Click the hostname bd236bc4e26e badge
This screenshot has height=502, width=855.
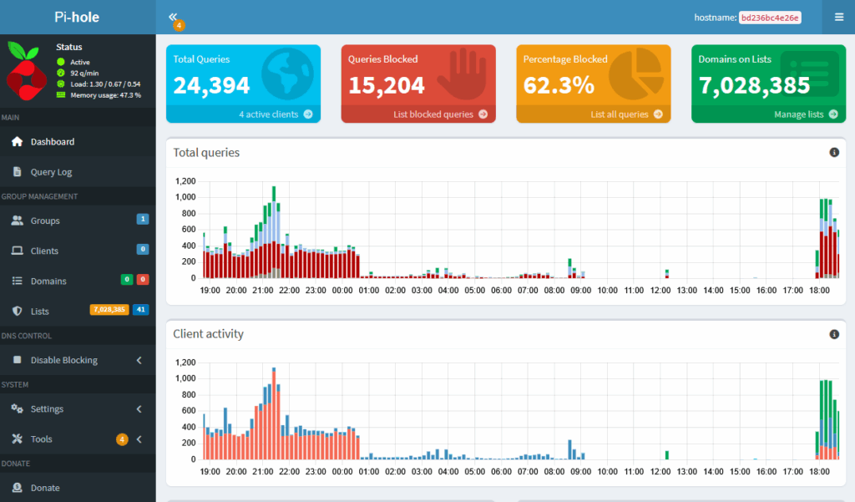pyautogui.click(x=770, y=18)
